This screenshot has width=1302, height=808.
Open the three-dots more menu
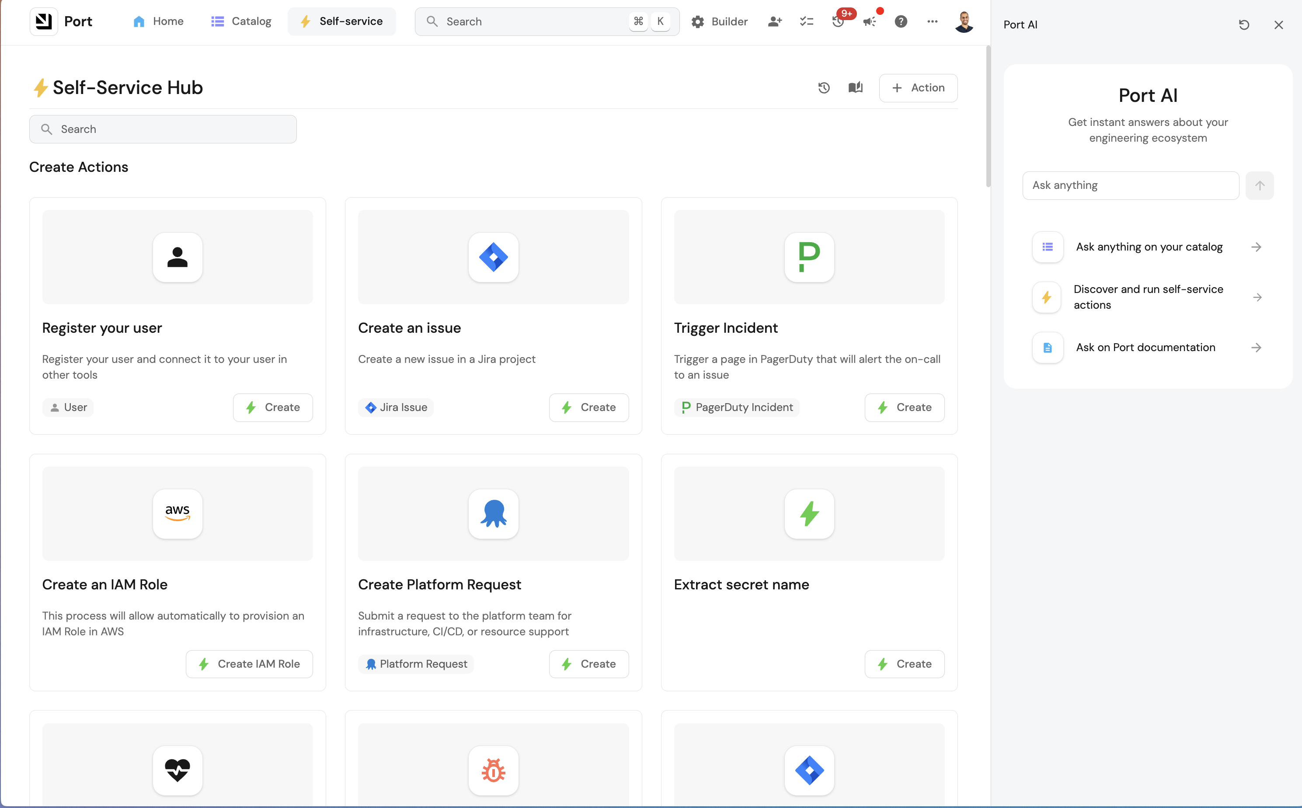[x=932, y=21]
